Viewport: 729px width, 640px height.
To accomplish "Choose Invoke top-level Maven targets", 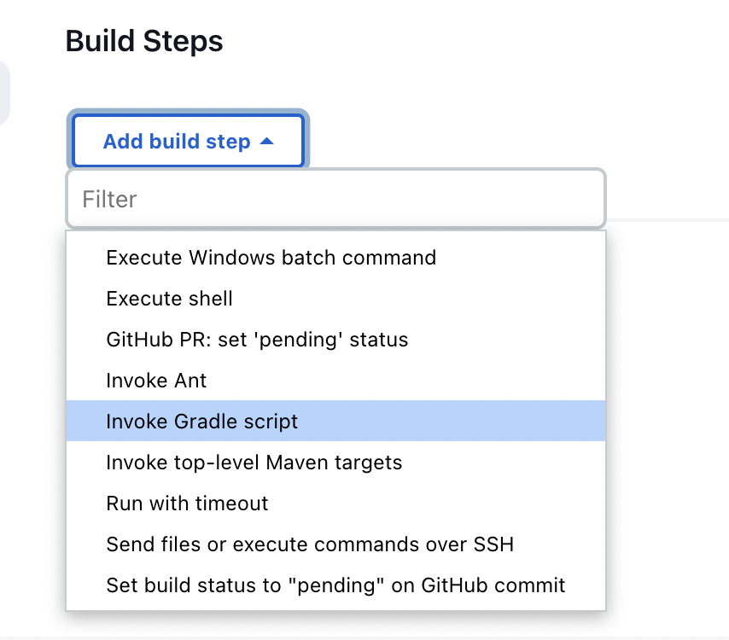I will [x=254, y=462].
